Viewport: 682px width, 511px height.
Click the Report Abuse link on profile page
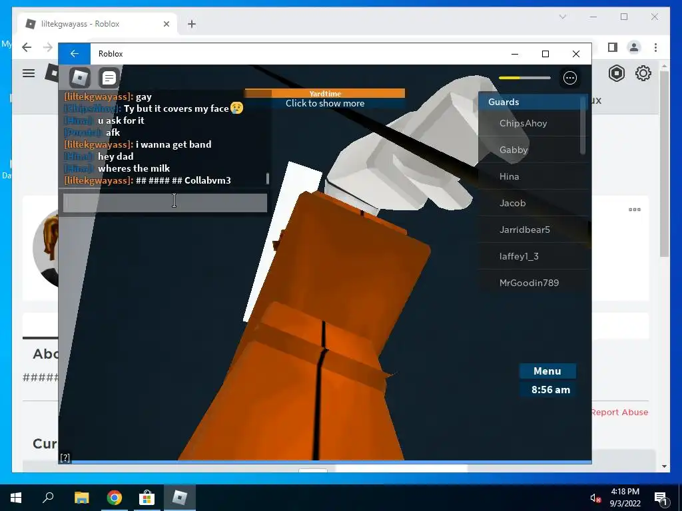pyautogui.click(x=620, y=412)
